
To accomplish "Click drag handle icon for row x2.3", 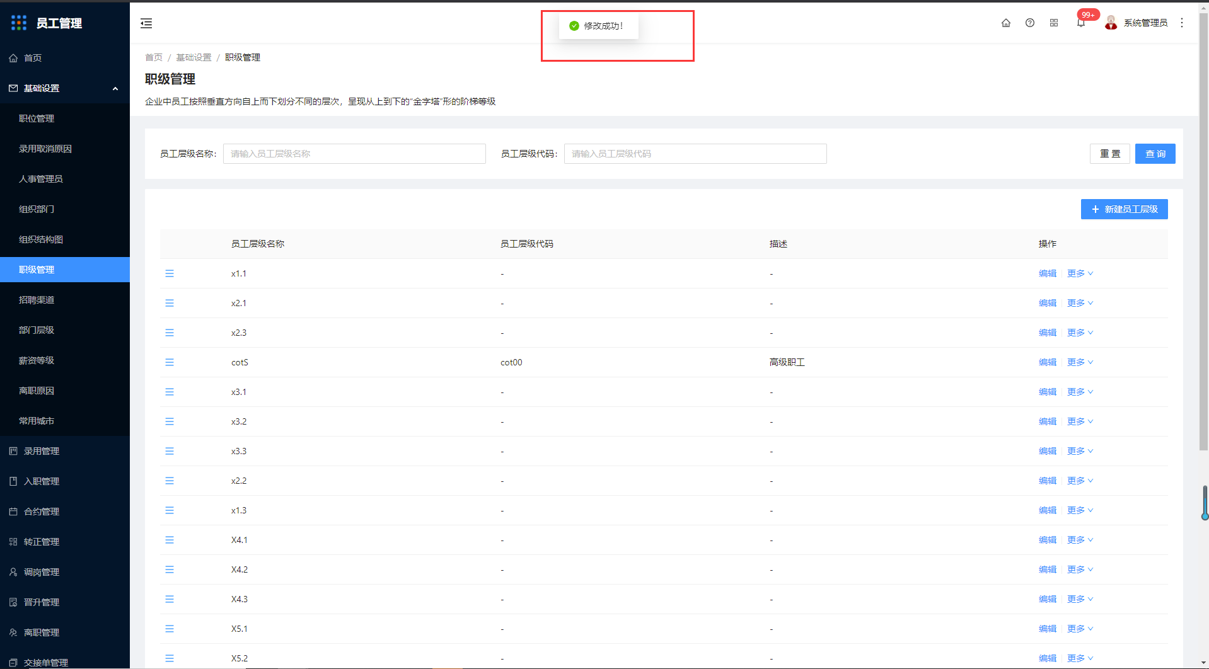I will click(x=170, y=333).
